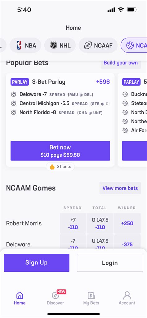The height and width of the screenshot is (318, 147).
Task: Open View more bets
Action: [120, 188]
